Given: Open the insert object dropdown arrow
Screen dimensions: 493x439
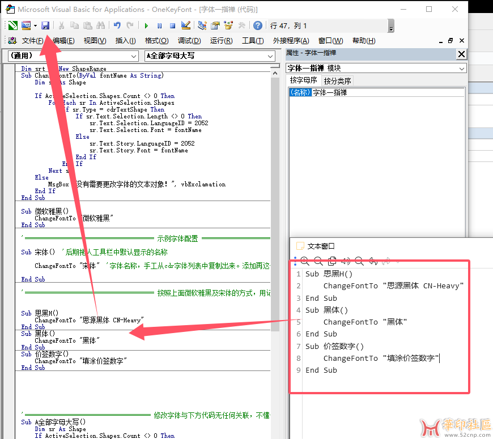Looking at the screenshot, I should coord(35,25).
